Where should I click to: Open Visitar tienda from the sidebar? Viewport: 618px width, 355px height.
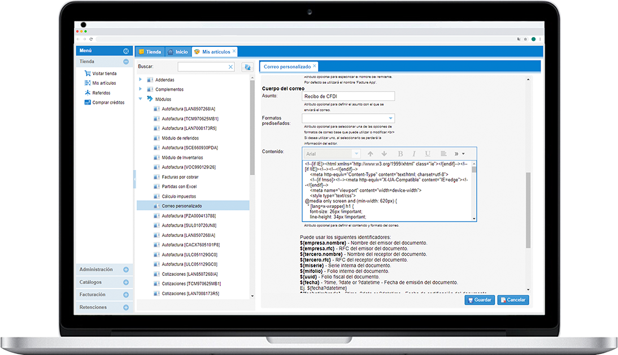(x=104, y=73)
